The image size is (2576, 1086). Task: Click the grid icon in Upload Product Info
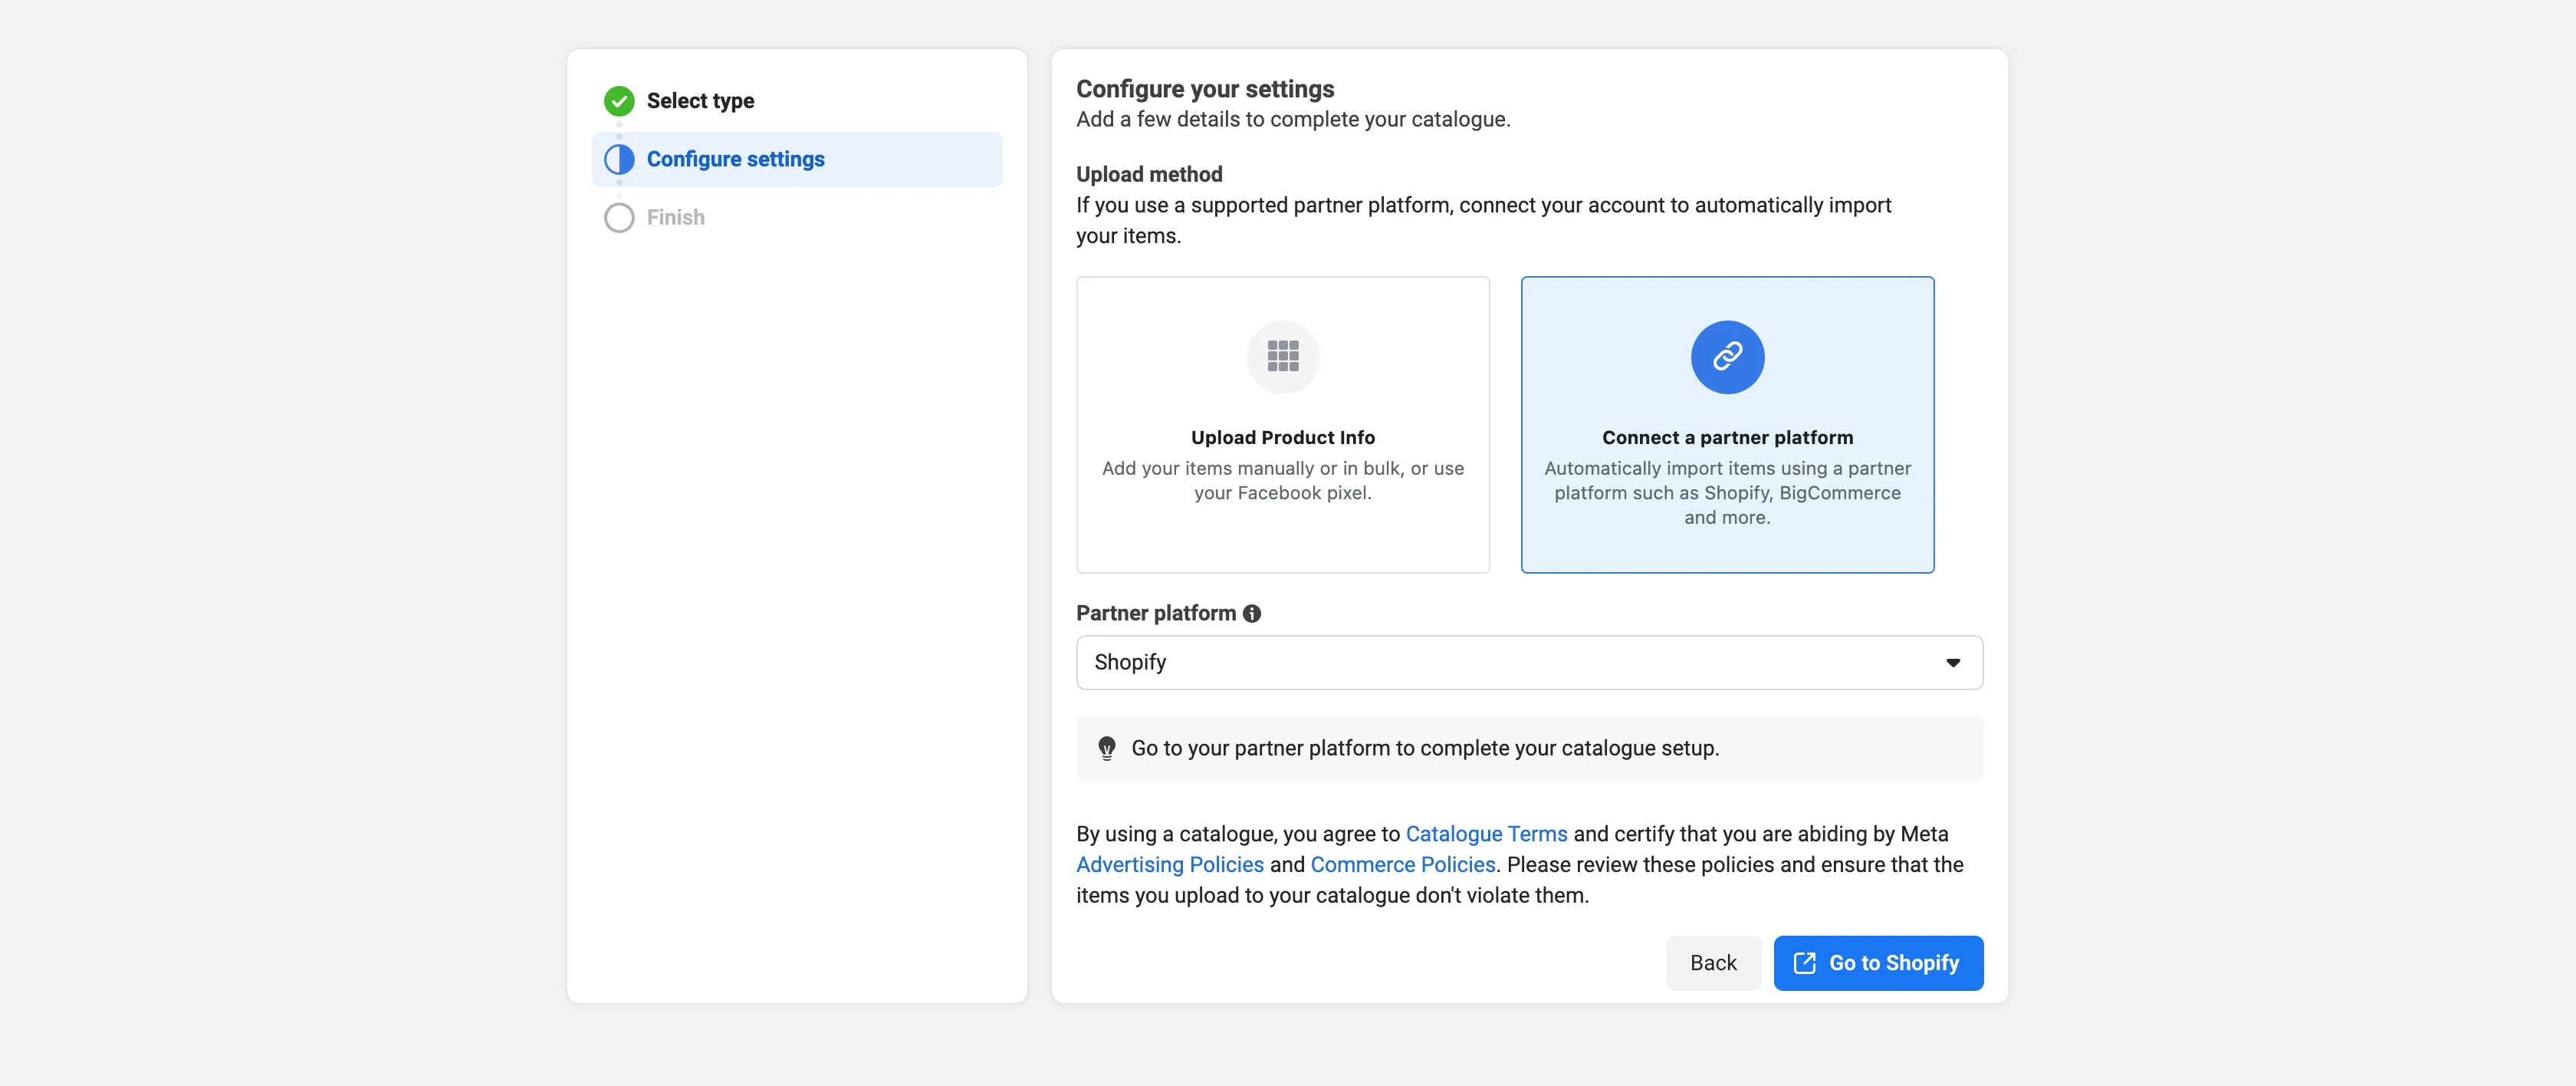[x=1283, y=356]
